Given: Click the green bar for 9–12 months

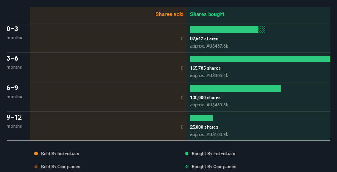Looking at the screenshot, I should pos(201,118).
